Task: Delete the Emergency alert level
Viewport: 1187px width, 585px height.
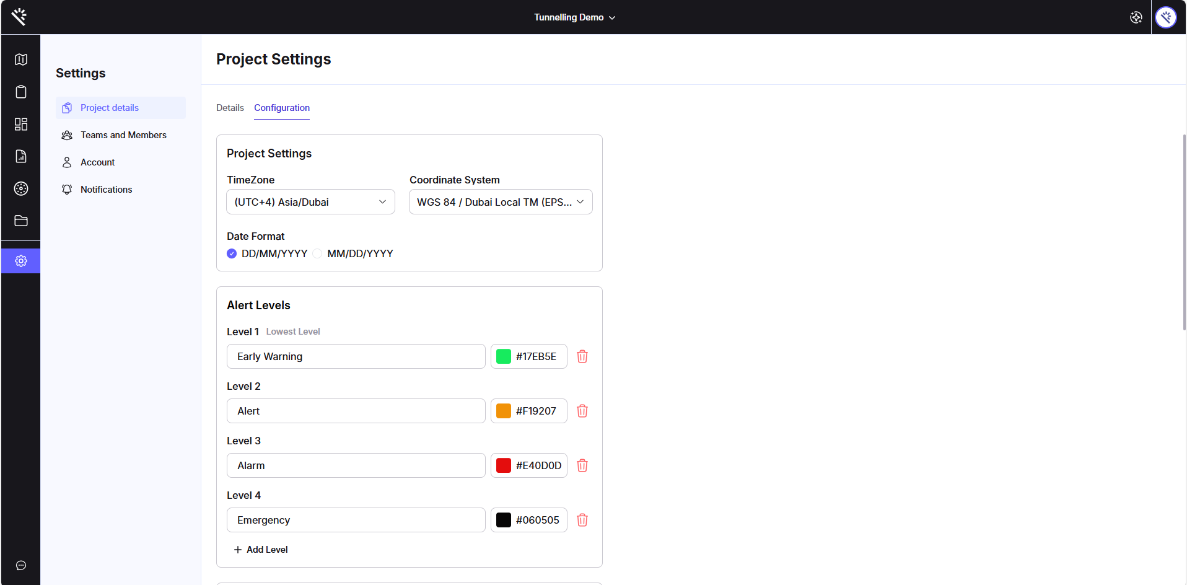Action: coord(582,520)
